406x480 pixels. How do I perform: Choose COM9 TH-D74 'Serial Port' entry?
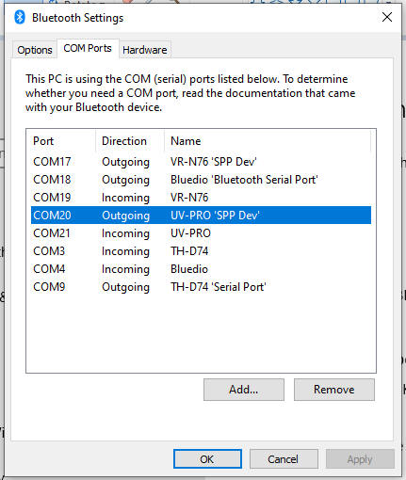pos(201,287)
